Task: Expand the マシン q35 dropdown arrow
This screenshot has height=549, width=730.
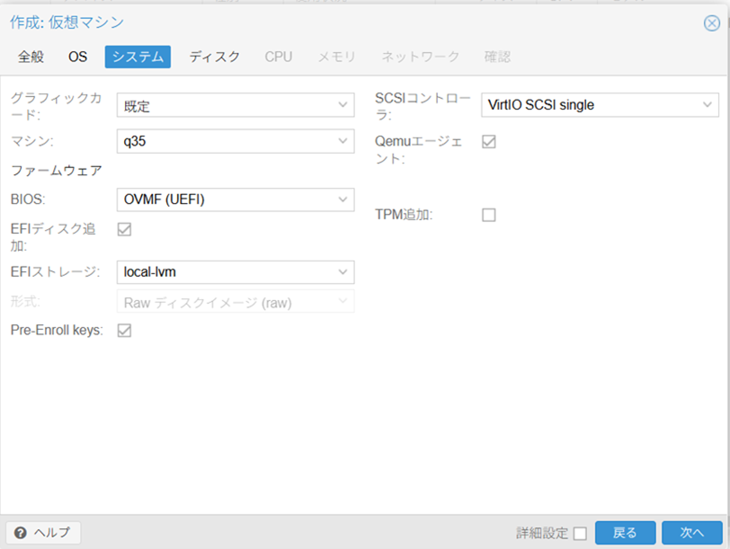Action: click(343, 141)
